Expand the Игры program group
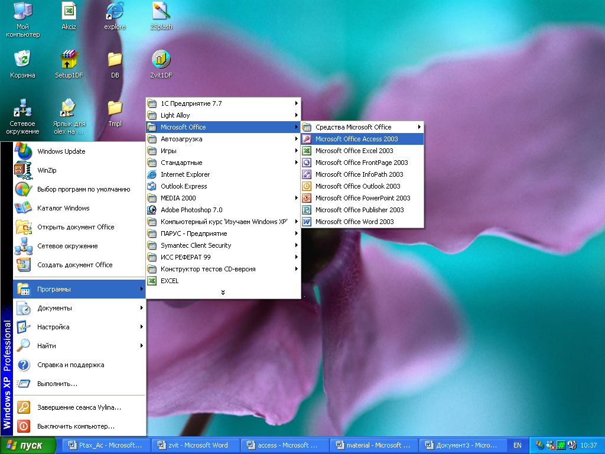This screenshot has height=454, width=605. pos(223,151)
